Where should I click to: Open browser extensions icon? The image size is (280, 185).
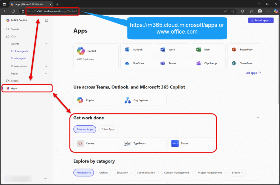click(242, 11)
